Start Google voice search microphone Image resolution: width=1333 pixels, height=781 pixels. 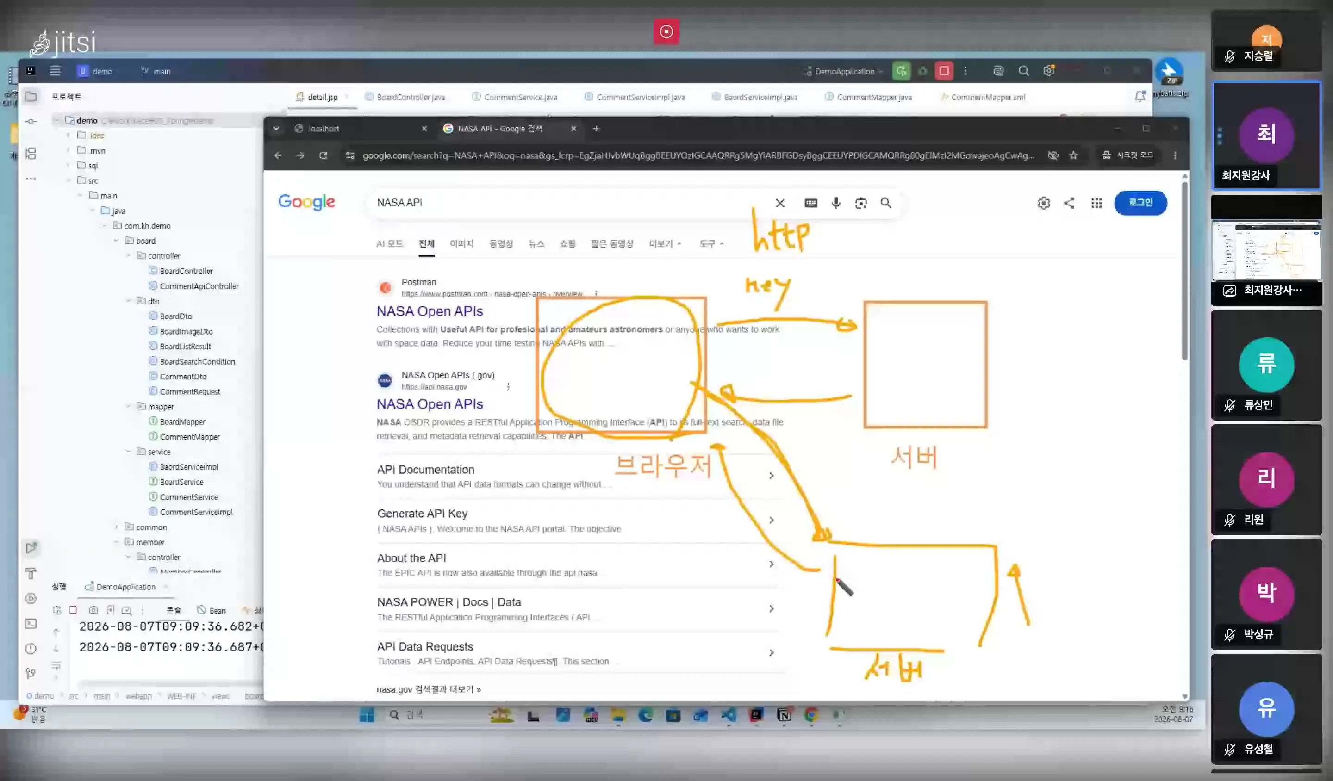pyautogui.click(x=836, y=203)
